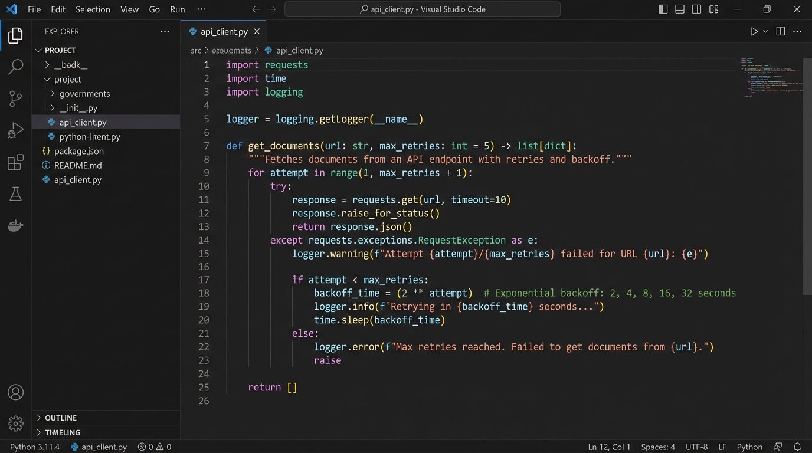Viewport: 812px width, 453px height.
Task: Open the Search view in activity bar
Action: (15, 67)
